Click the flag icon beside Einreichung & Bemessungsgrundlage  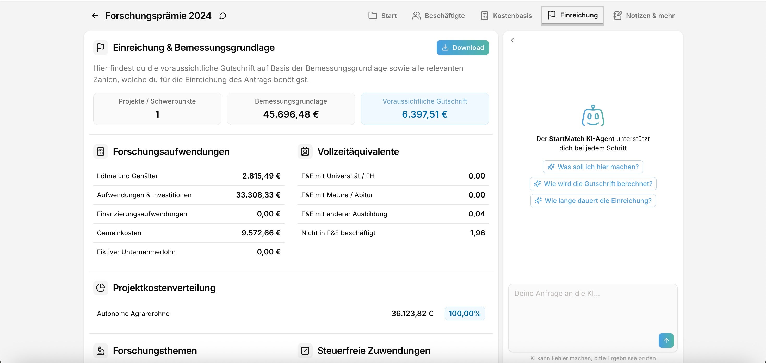[101, 48]
